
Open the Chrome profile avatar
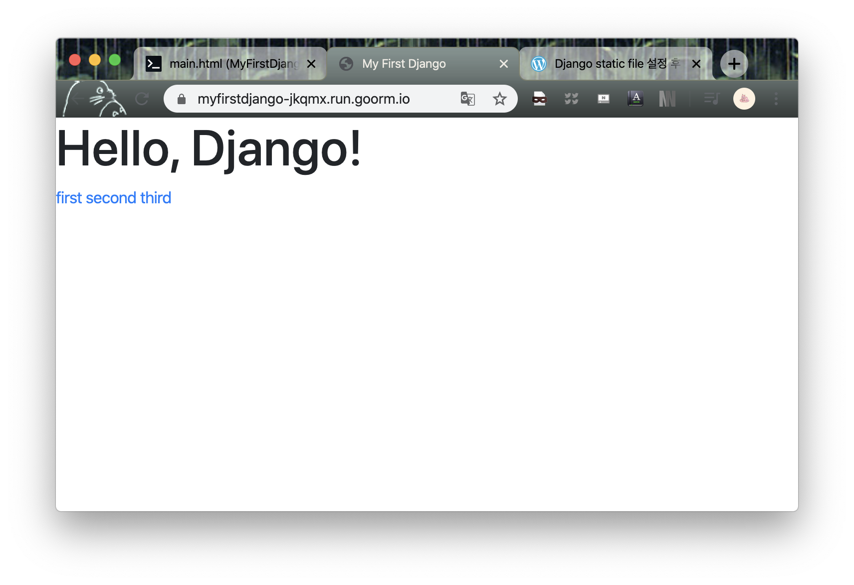coord(744,99)
